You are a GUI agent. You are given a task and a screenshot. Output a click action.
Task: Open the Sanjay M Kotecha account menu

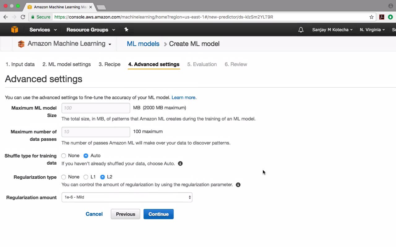(332, 30)
